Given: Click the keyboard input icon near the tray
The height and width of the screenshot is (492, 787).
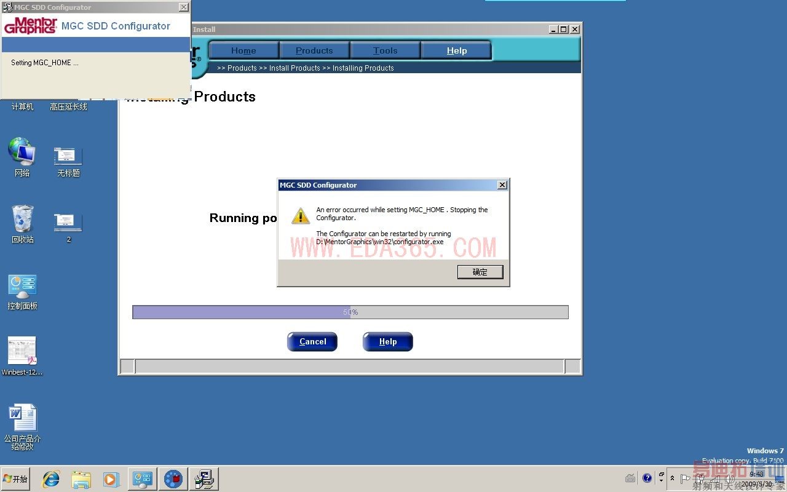Looking at the screenshot, I should coord(631,478).
